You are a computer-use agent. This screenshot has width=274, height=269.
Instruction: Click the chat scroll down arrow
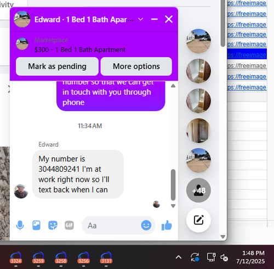(x=173, y=206)
